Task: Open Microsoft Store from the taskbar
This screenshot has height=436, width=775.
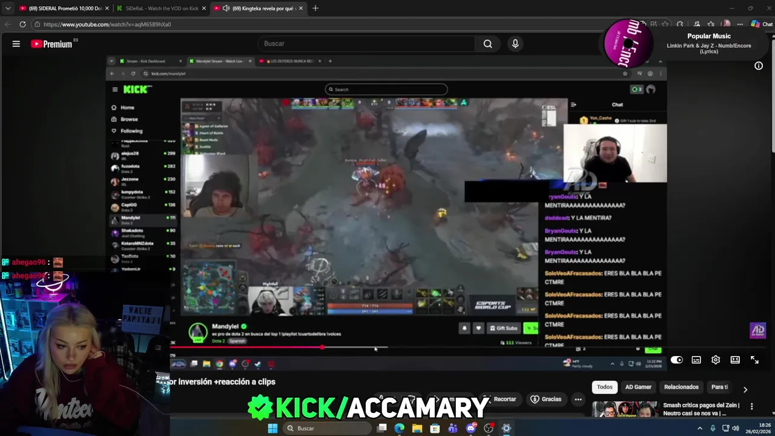Action: pos(435,428)
